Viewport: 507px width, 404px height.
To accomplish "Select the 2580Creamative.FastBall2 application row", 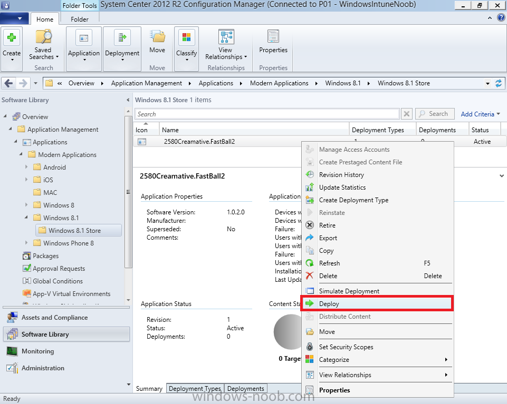I will (x=320, y=142).
